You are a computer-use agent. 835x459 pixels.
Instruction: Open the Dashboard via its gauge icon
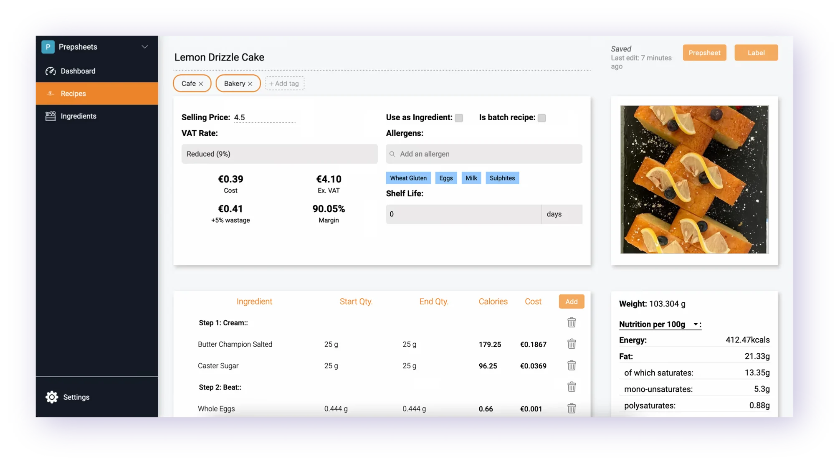pos(51,71)
